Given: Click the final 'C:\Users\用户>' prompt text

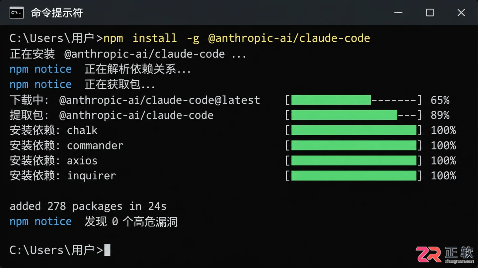Looking at the screenshot, I should pyautogui.click(x=56, y=250).
